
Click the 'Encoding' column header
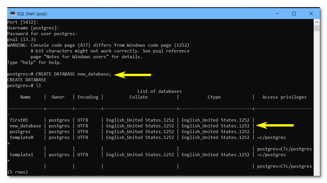88,97
